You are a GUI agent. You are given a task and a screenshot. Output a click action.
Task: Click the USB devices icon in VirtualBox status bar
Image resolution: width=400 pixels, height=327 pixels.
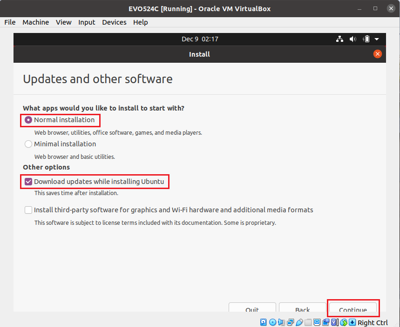(x=299, y=322)
